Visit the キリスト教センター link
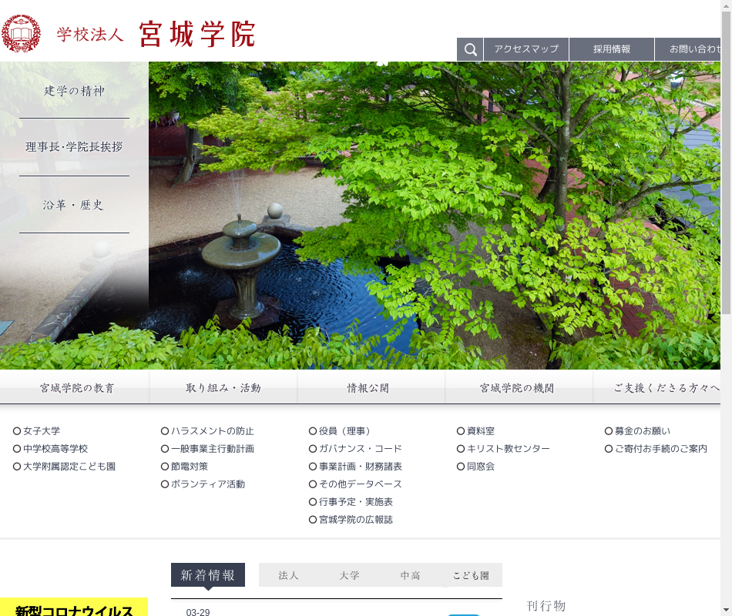The height and width of the screenshot is (616, 732). tap(508, 449)
